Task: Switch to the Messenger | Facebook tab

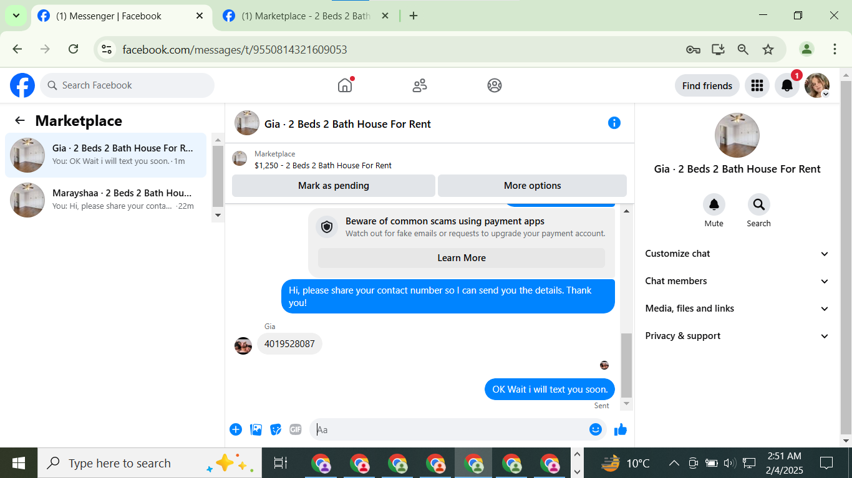Action: [120, 16]
